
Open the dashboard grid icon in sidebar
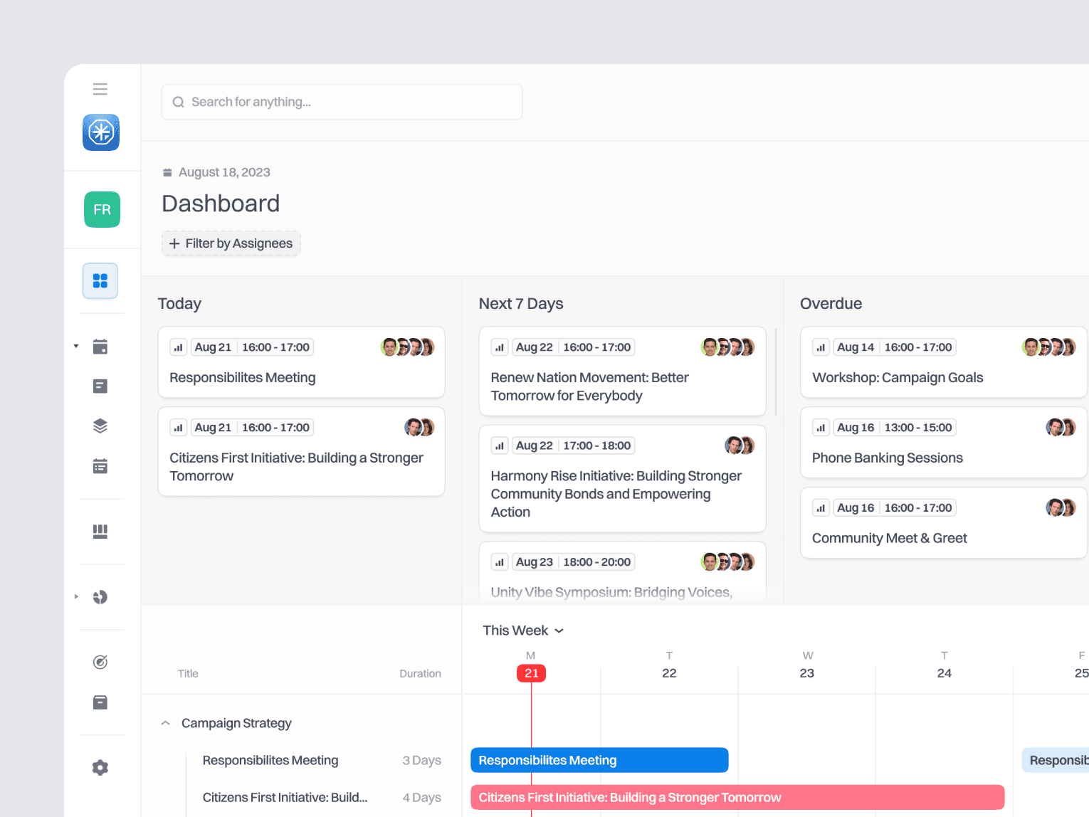(100, 280)
